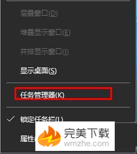Open the 属性 entry at the bottom
This screenshot has height=154, width=137.
(x=28, y=138)
